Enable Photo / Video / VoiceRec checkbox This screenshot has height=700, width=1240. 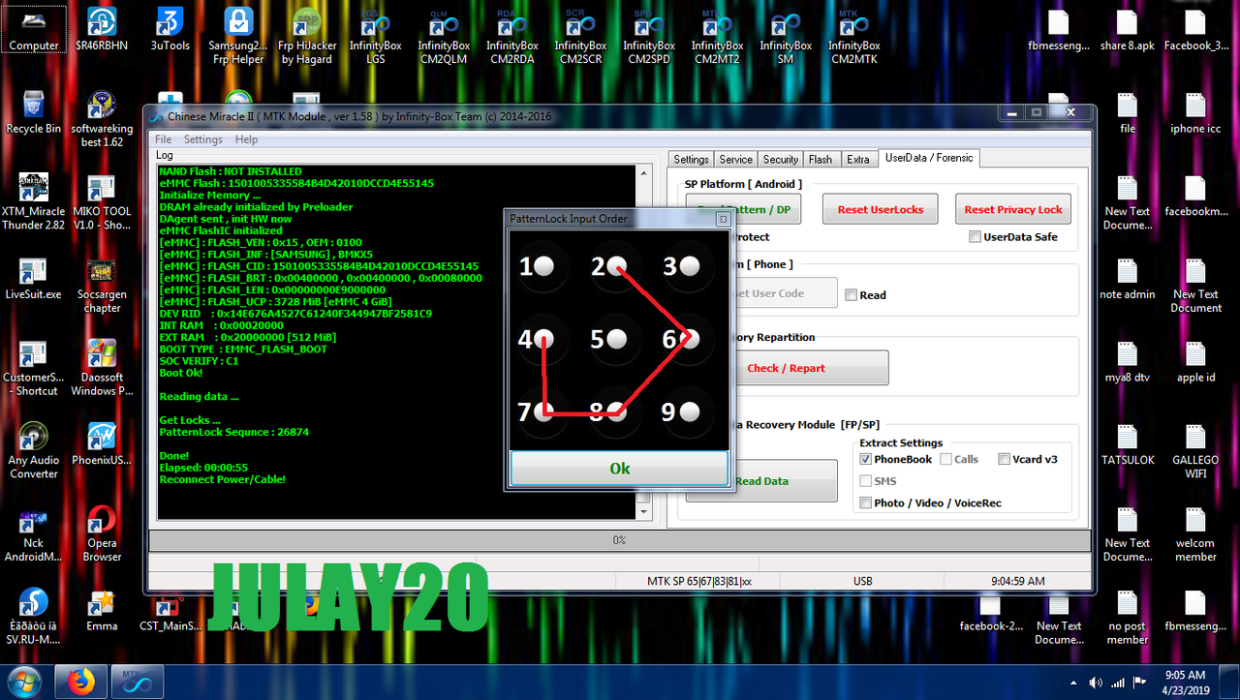[x=866, y=502]
